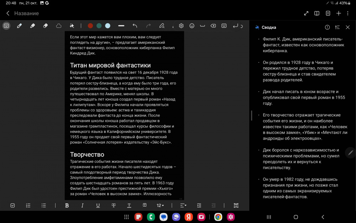This screenshot has height=223, width=356.
Task: Open the paragraph alignment dropdown
Action: 183,206
